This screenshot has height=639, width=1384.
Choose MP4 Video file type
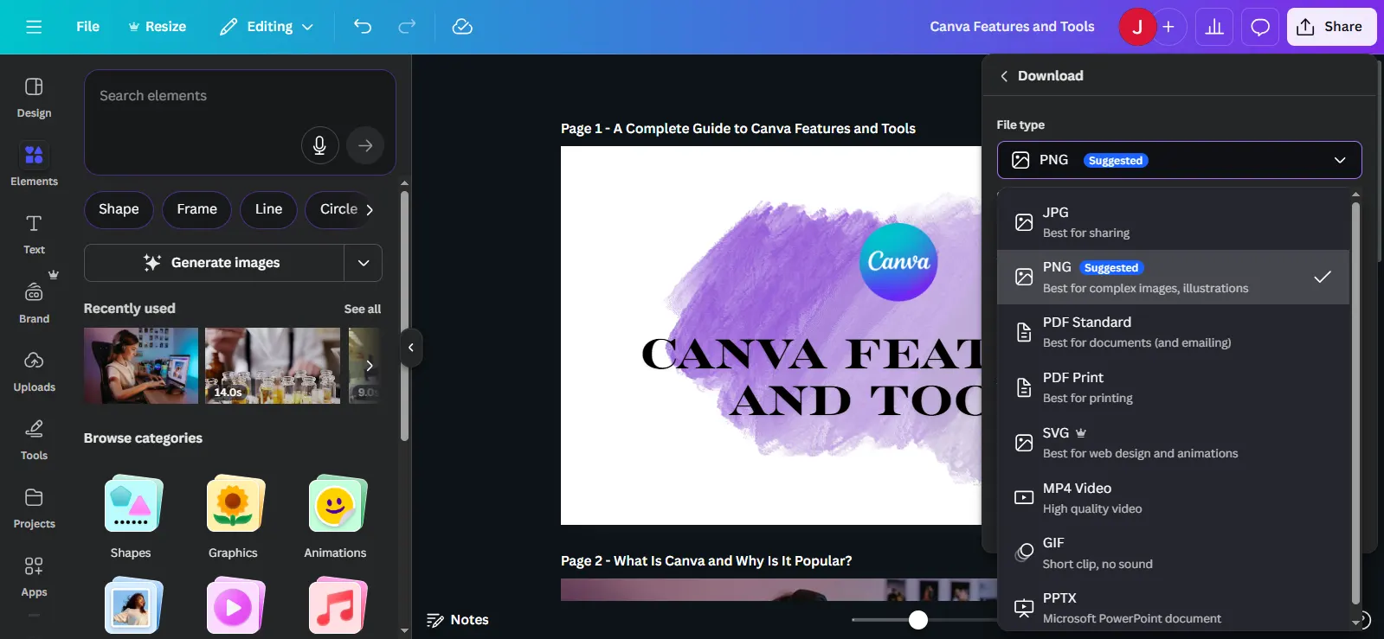point(1173,498)
